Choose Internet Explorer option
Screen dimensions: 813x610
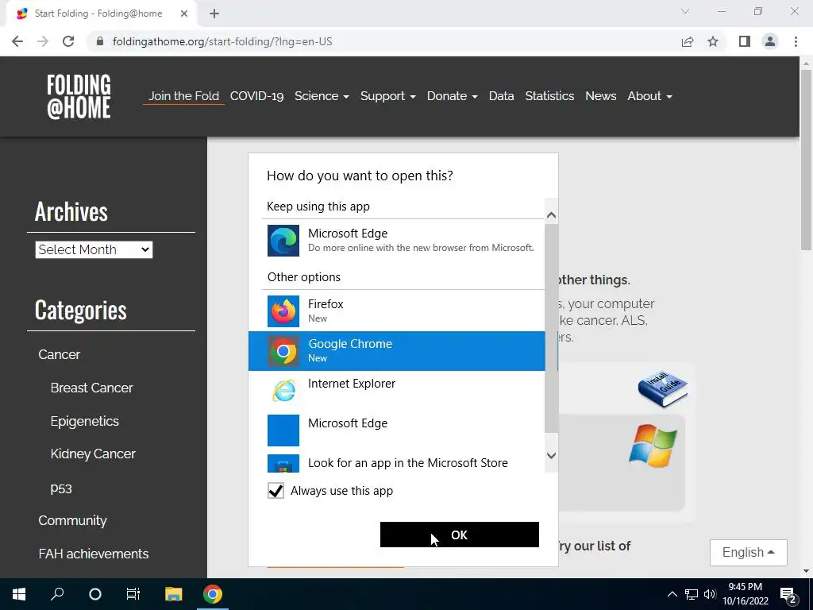tap(397, 391)
